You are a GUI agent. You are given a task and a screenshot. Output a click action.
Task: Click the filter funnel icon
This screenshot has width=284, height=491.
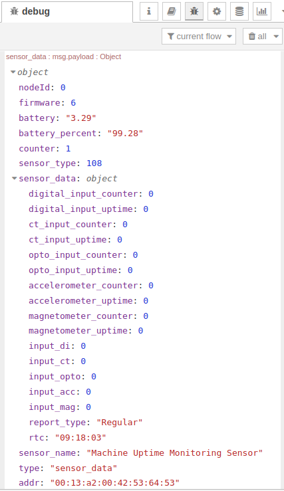pyautogui.click(x=170, y=37)
